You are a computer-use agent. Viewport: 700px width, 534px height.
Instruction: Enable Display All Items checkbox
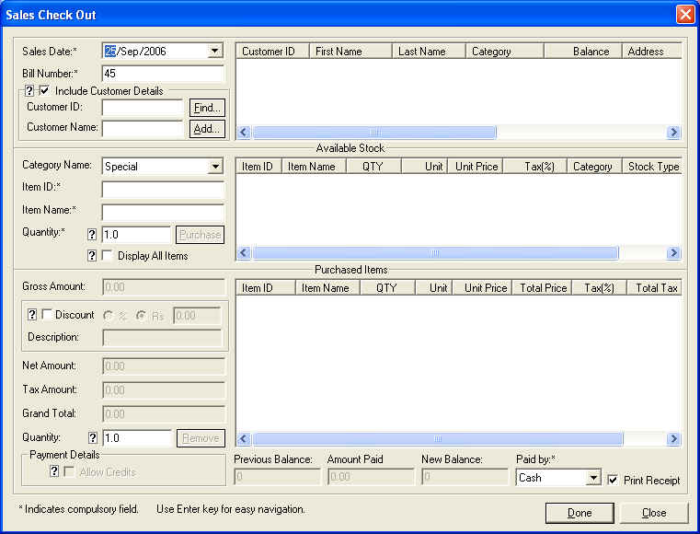(107, 255)
